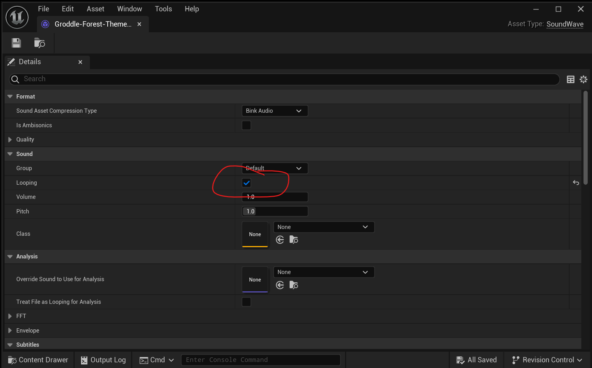Open the Output Log
592x368 pixels.
103,360
